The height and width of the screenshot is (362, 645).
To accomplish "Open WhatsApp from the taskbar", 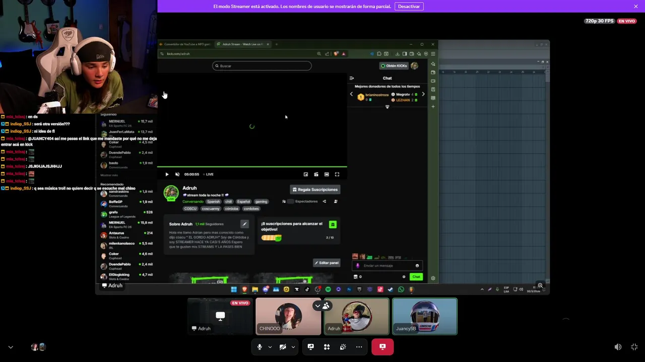I will point(401,290).
